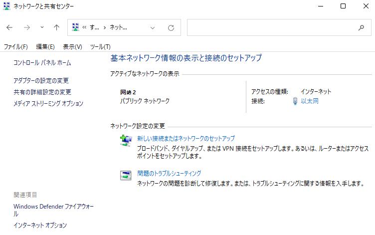Click the forward navigation arrow
Screen dimensions: 375x235
pyautogui.click(x=27, y=28)
